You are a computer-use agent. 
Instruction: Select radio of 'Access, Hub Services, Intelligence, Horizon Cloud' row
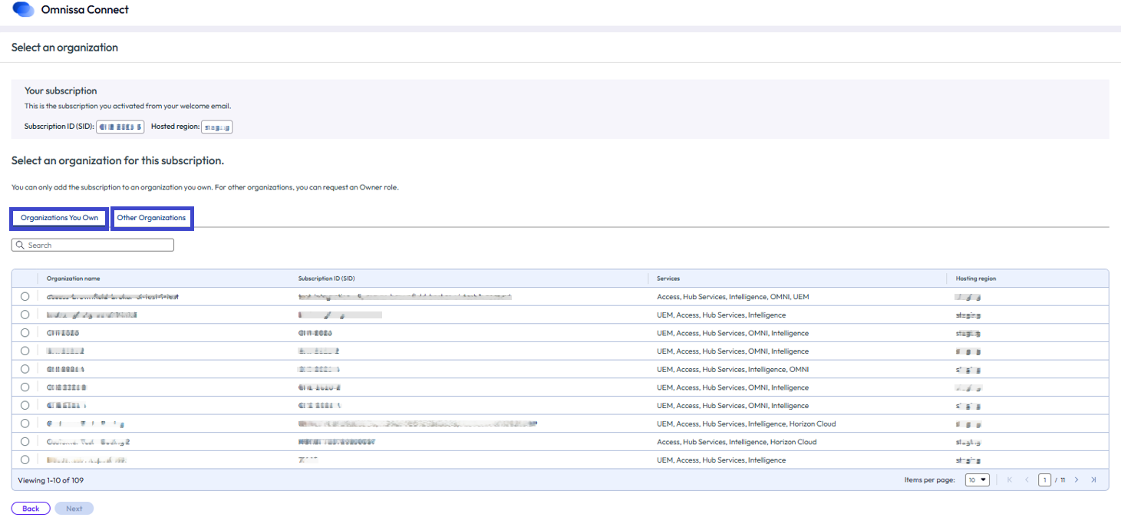point(25,442)
